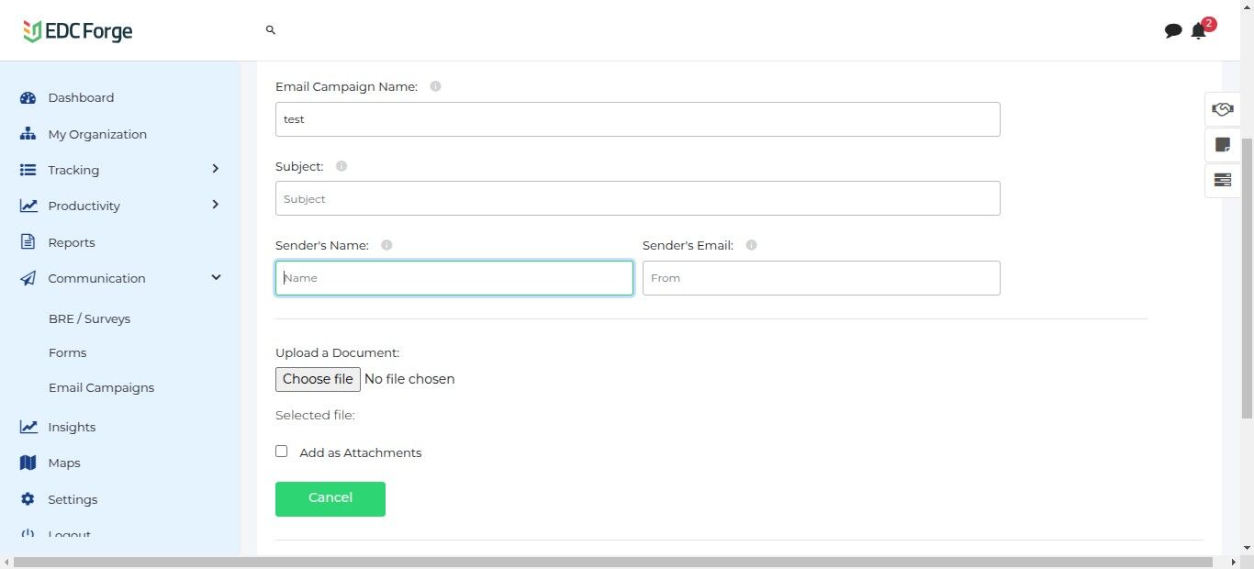Image resolution: width=1254 pixels, height=569 pixels.
Task: Click the red notification badge showing 2
Action: (x=1209, y=24)
